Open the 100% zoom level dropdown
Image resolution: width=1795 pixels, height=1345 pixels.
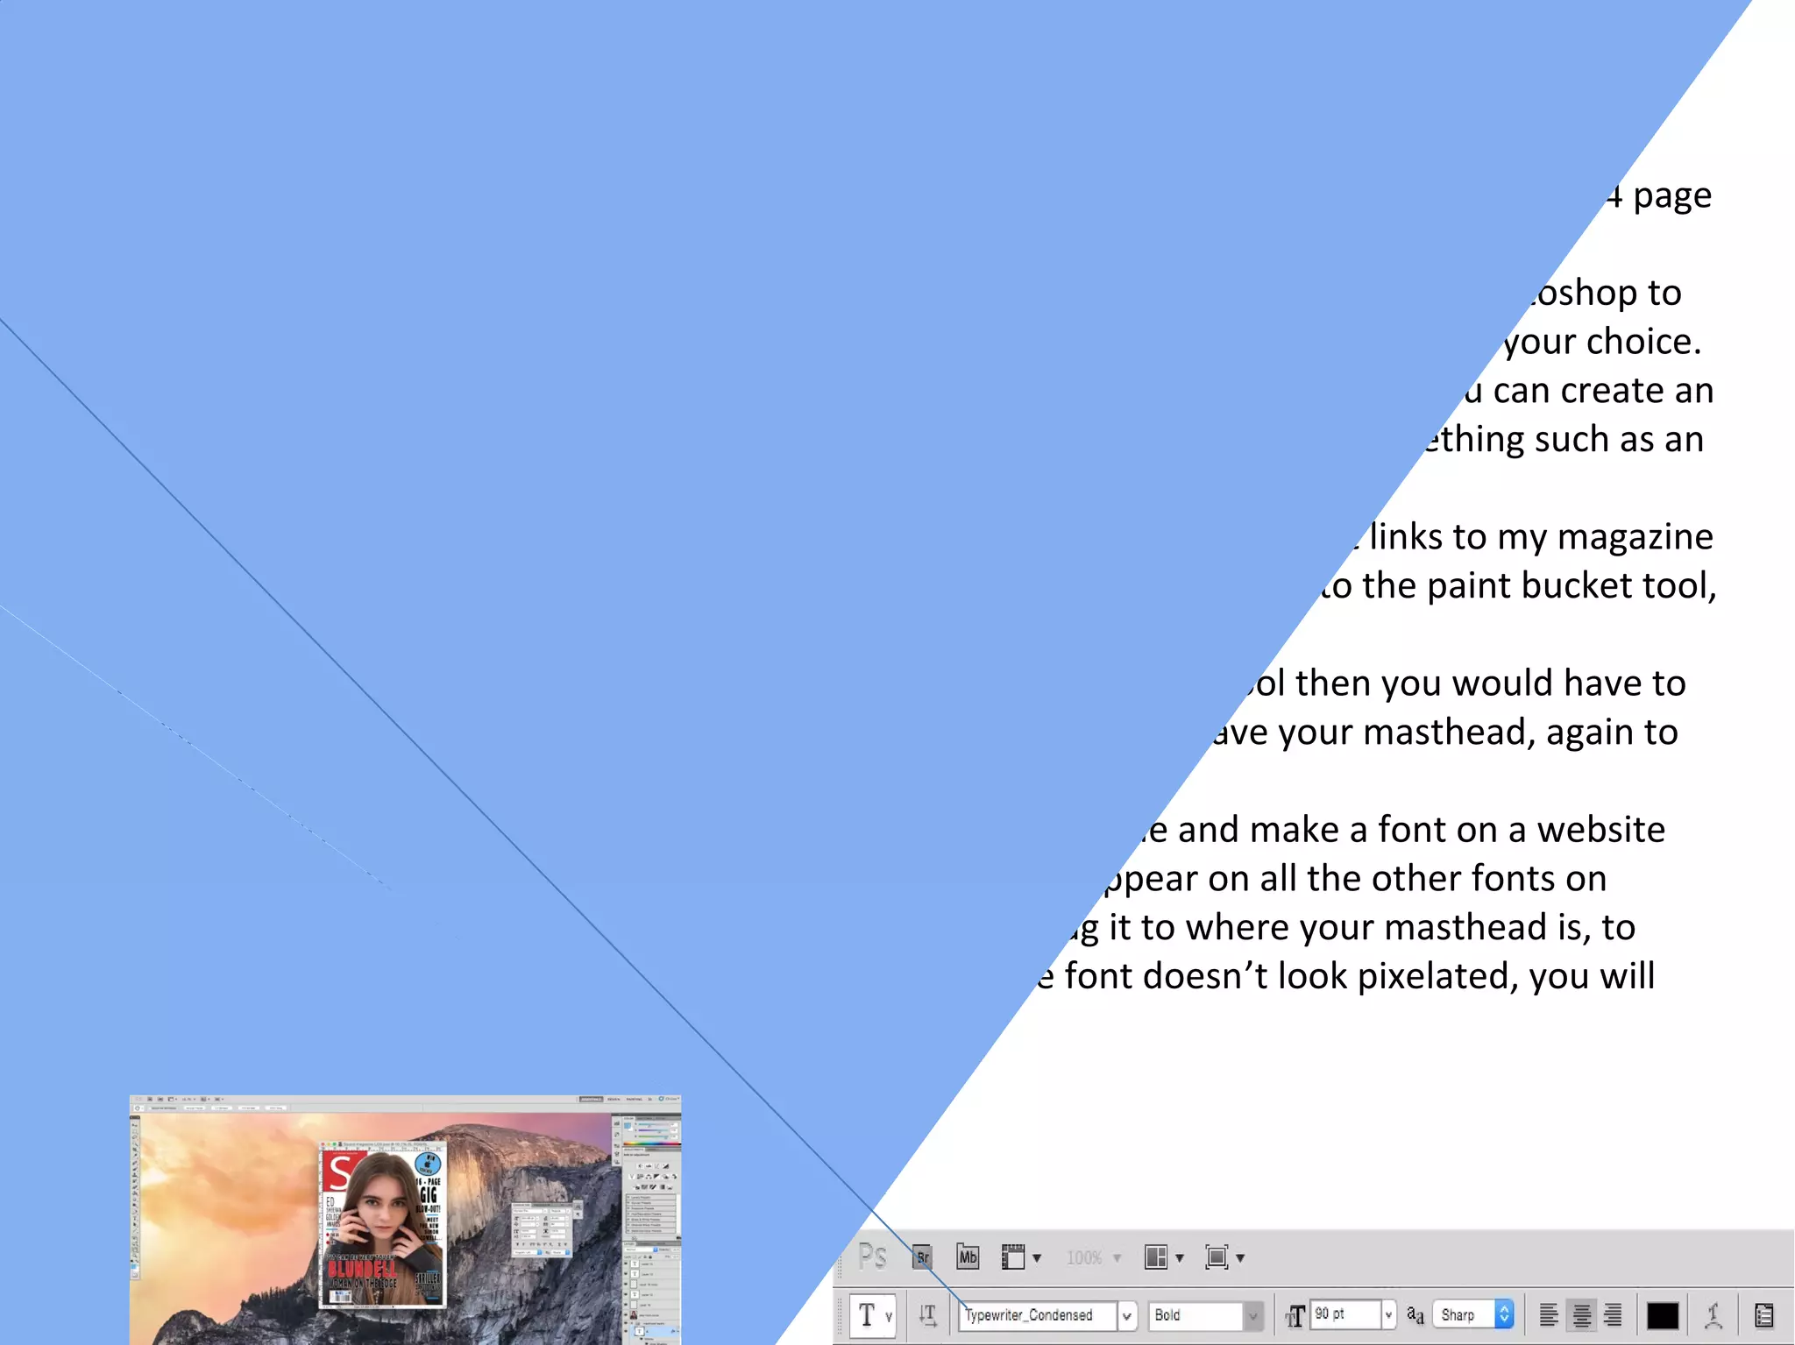[x=1117, y=1258]
